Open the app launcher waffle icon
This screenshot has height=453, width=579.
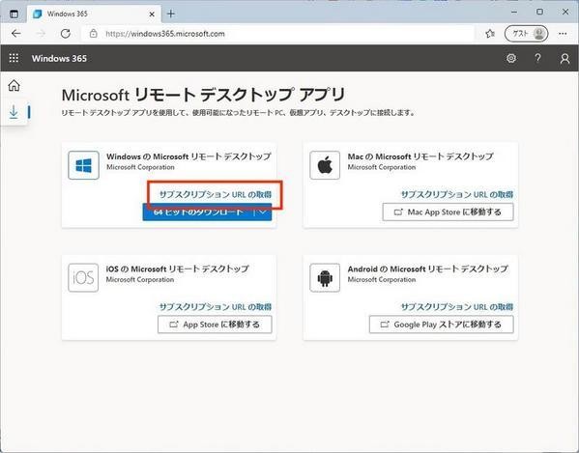coord(14,58)
